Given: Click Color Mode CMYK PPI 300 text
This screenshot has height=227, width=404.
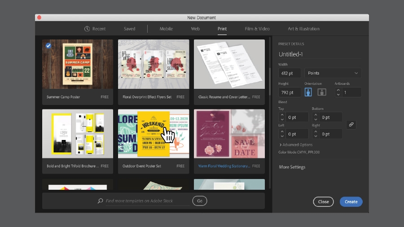Looking at the screenshot, I should (299, 152).
